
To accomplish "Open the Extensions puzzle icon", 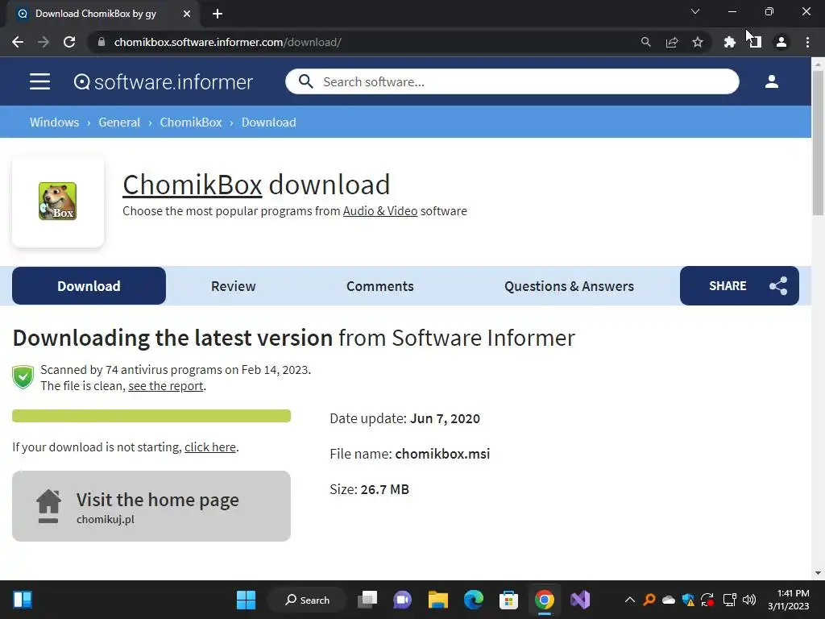I will tap(730, 42).
